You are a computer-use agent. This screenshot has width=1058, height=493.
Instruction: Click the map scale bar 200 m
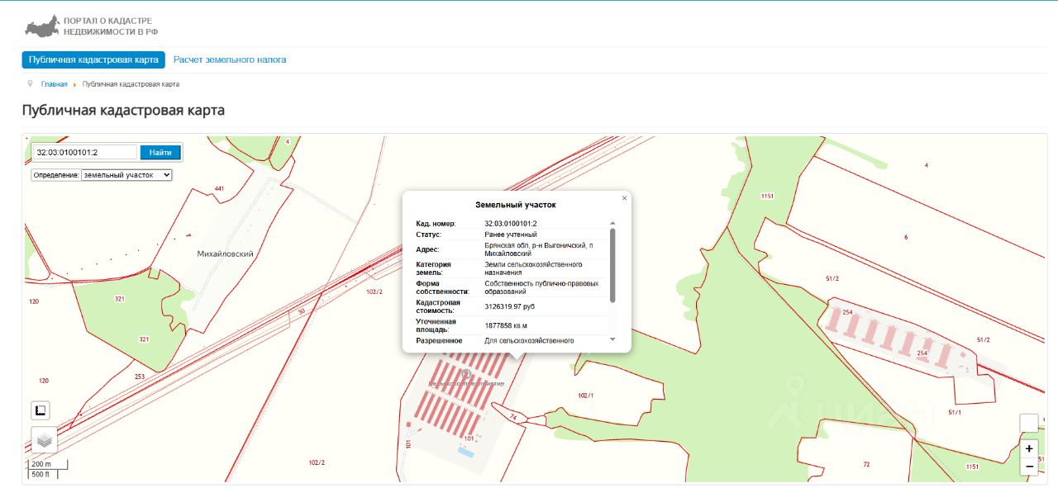(x=47, y=464)
